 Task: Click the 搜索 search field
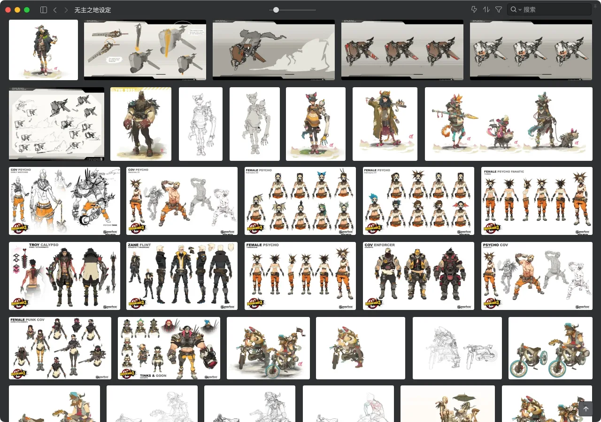tap(549, 9)
